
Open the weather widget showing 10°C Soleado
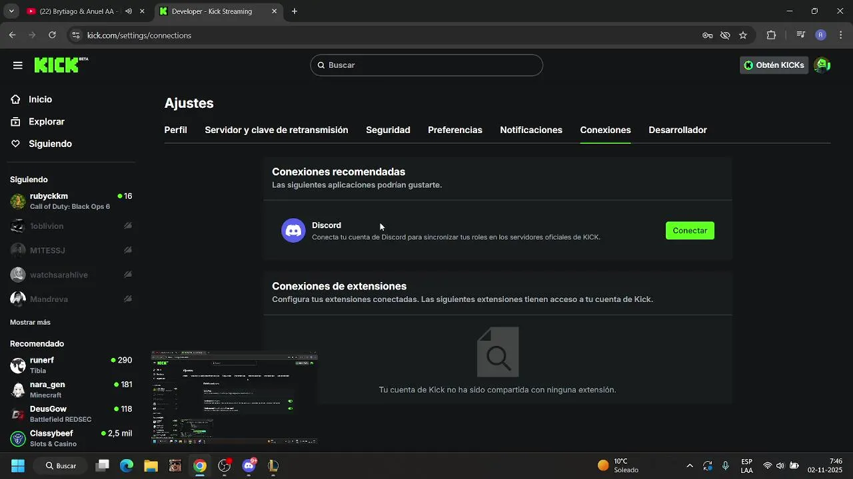point(618,466)
